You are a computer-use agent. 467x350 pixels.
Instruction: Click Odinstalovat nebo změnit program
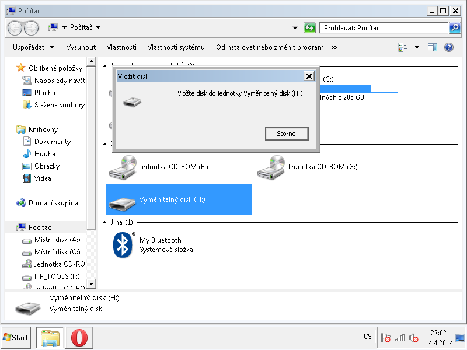point(270,47)
